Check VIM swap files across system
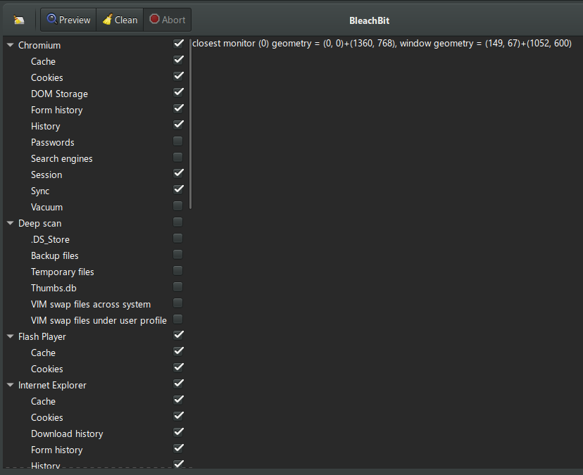The height and width of the screenshot is (475, 583). point(178,303)
